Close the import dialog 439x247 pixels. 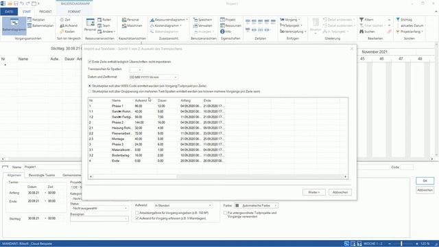[352, 49]
